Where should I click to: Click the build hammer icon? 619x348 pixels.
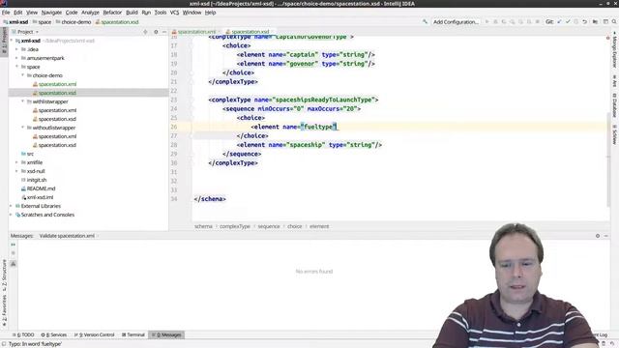[425, 21]
